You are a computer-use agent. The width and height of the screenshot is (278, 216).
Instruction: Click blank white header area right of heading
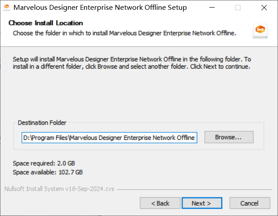click(x=170, y=23)
